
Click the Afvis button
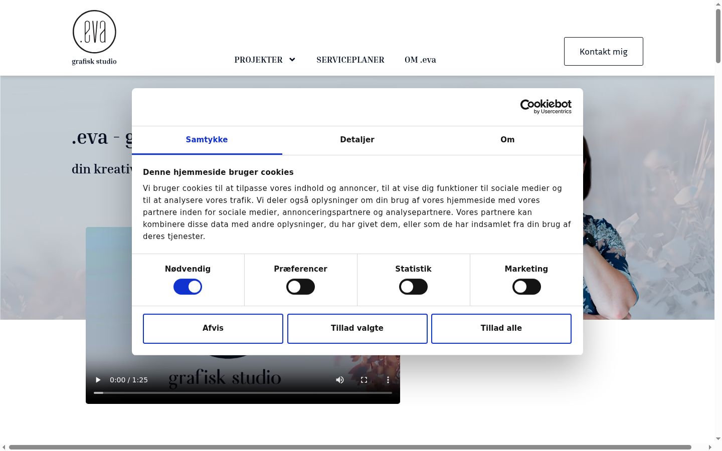pos(213,329)
